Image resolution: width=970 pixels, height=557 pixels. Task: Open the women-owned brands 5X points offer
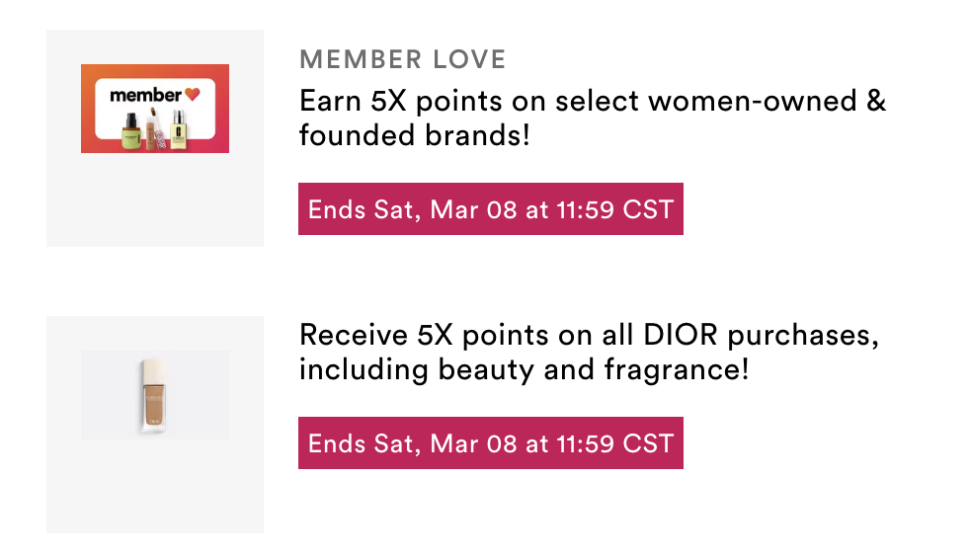[593, 119]
